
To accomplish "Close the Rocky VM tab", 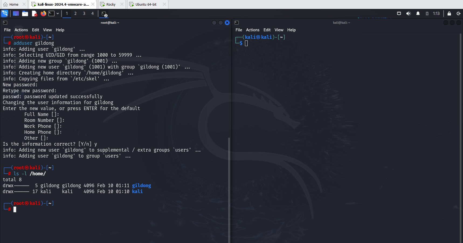I will pos(122,4).
